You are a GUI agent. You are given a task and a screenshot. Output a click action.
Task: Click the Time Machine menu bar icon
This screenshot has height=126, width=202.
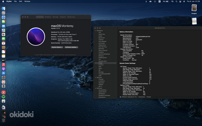tap(155, 1)
